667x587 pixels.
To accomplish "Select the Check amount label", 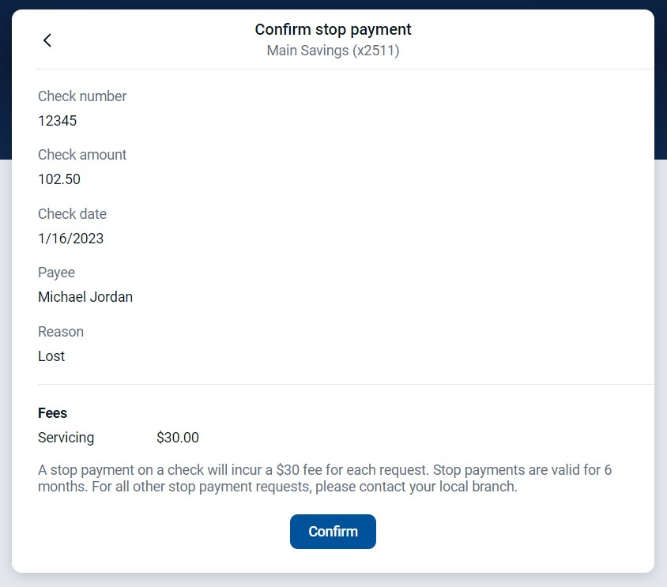I will coord(82,154).
